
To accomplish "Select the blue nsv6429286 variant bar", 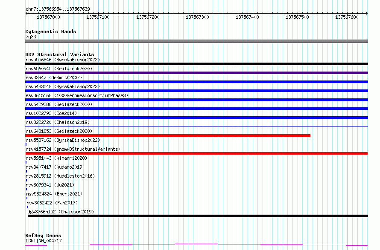I will point(196,109).
